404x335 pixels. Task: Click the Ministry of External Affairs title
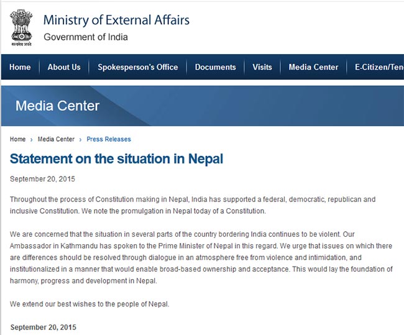[116, 20]
